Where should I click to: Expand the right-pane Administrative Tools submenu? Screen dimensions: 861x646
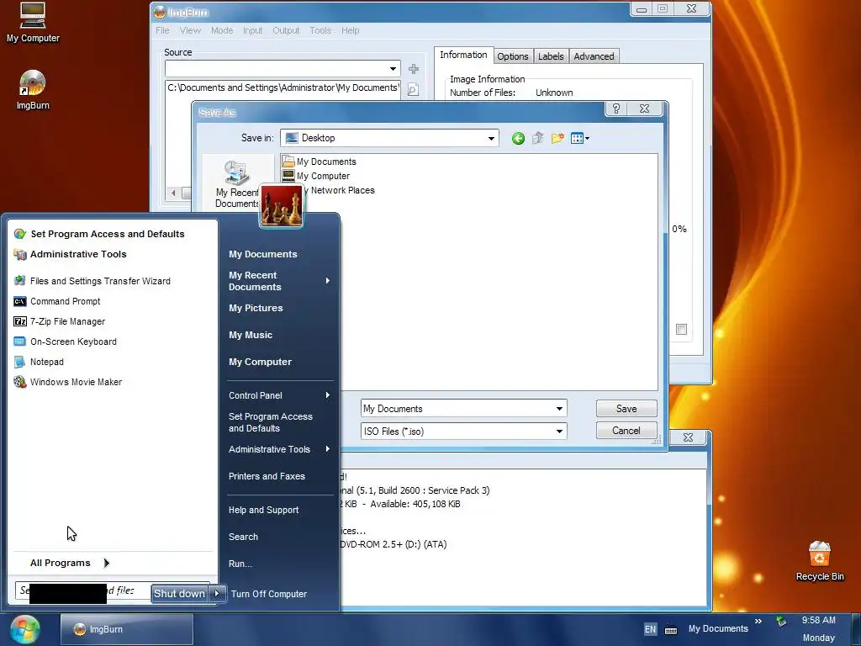point(328,449)
